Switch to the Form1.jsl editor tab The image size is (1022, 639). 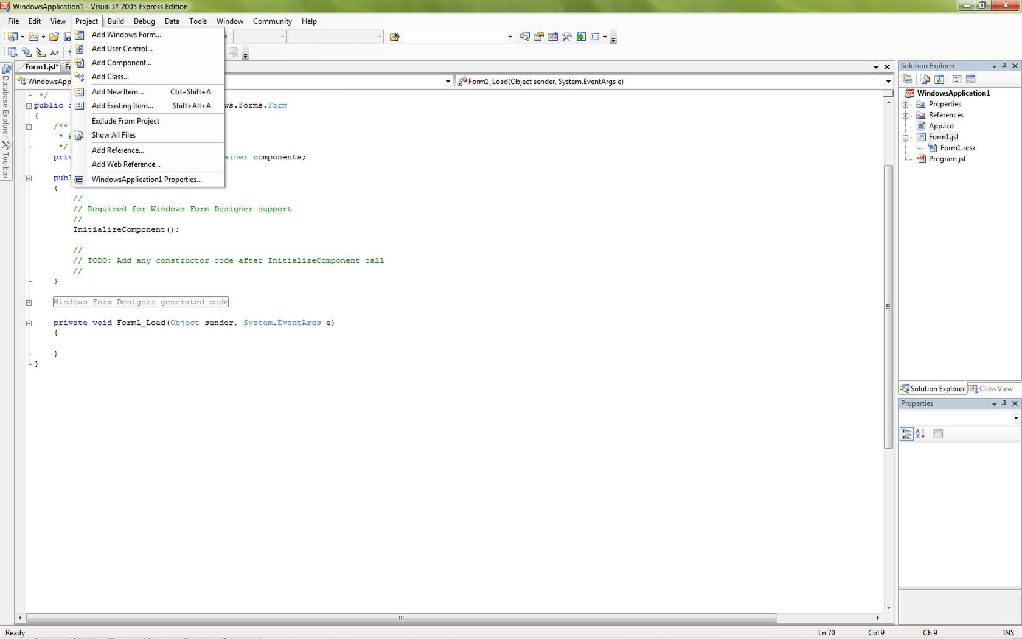pos(41,67)
